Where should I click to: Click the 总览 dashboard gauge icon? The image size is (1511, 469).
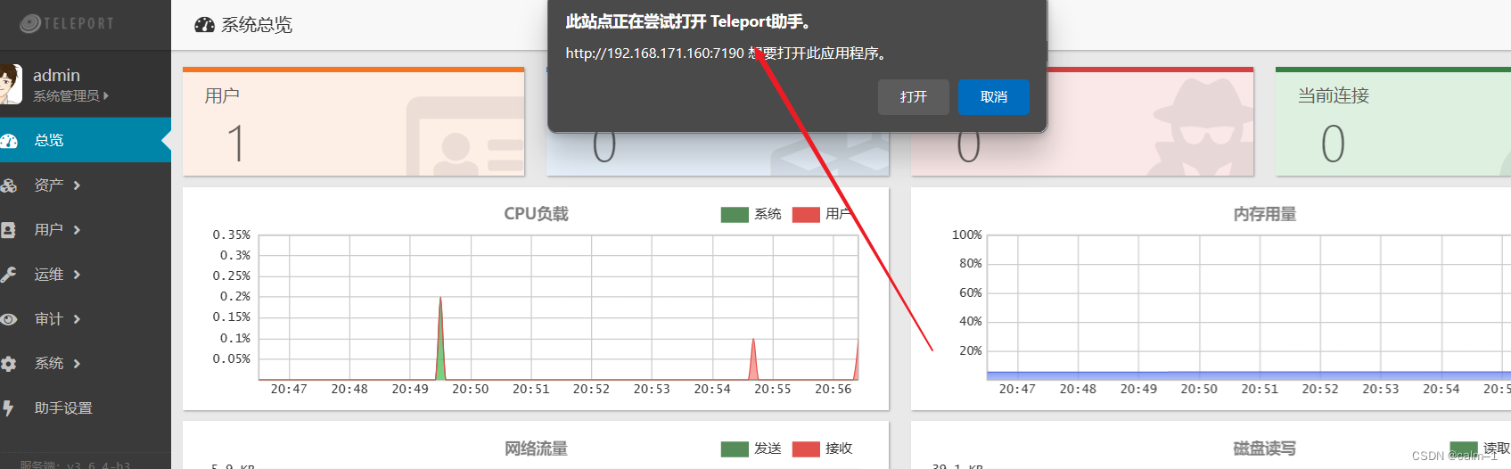9,141
